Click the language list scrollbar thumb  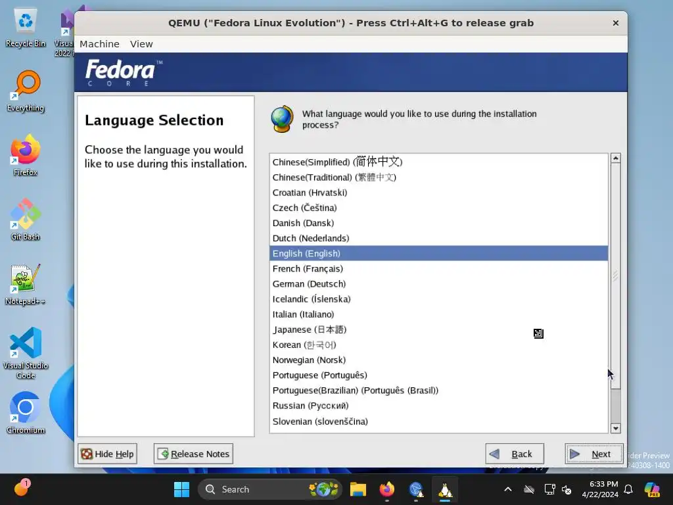pyautogui.click(x=615, y=276)
